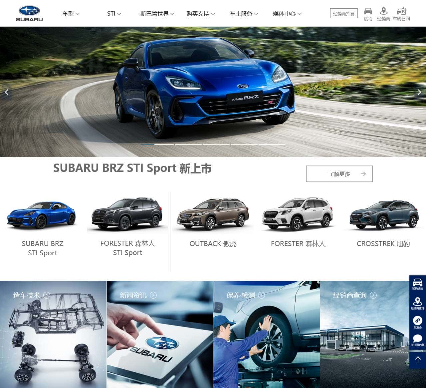Open the 新闻资讯 tablet tile
Screen dimensions: 426x388
click(160, 334)
